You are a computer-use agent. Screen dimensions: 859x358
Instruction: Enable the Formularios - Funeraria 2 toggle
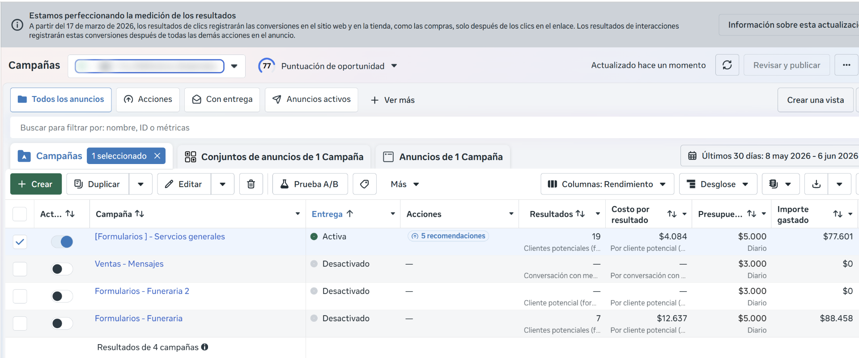(x=62, y=296)
